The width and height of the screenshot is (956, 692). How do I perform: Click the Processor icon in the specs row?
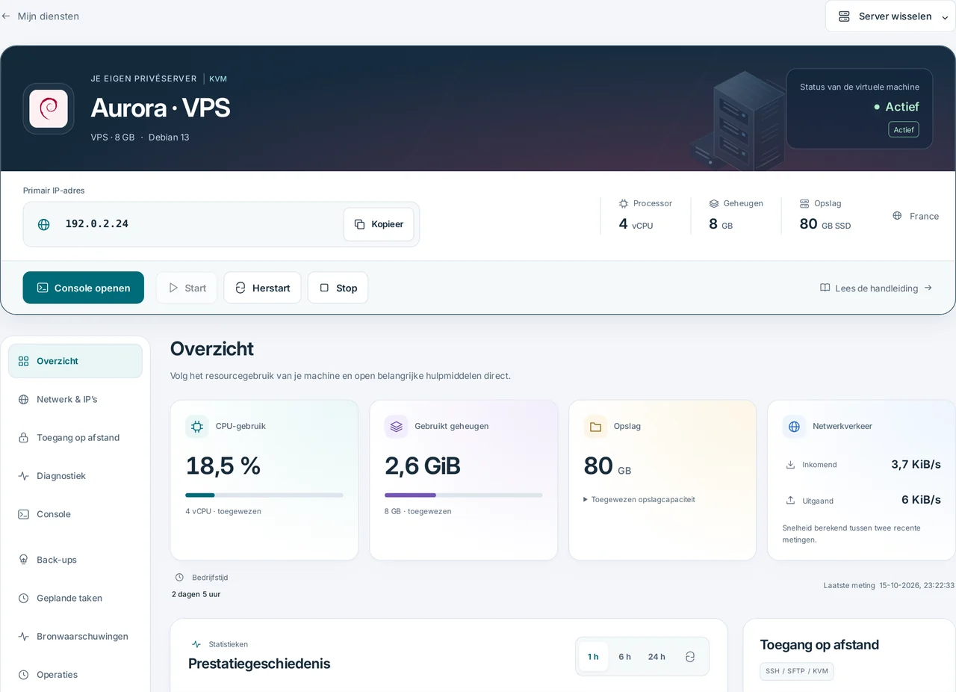pyautogui.click(x=624, y=203)
